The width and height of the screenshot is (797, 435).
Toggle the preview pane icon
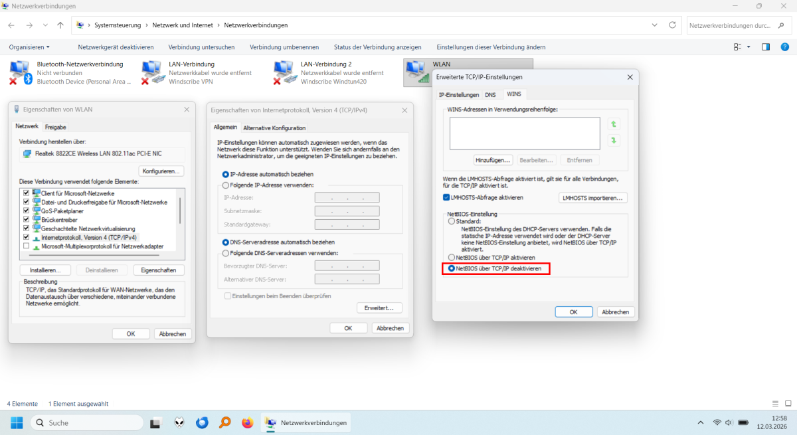766,47
